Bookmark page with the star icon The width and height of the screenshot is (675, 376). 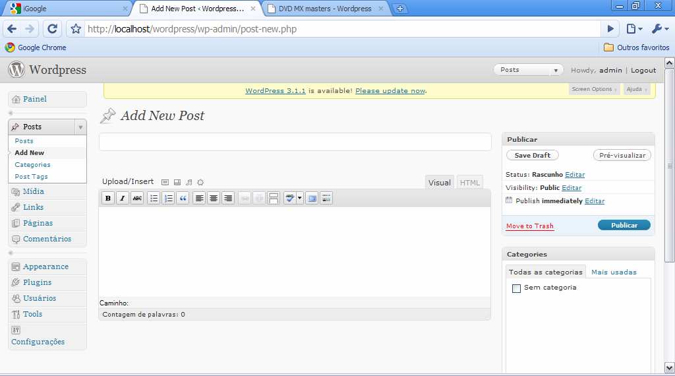pos(76,29)
